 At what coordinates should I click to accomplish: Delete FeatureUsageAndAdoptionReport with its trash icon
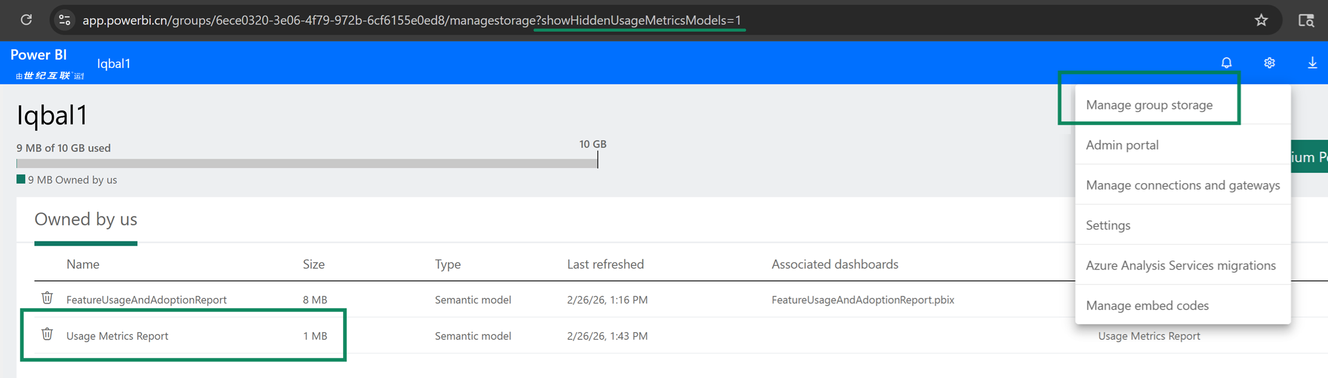pos(47,298)
